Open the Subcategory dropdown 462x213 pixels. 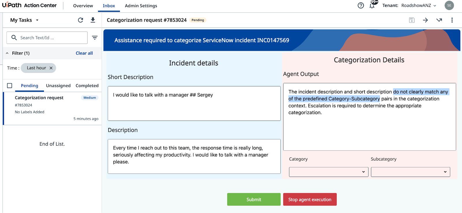pyautogui.click(x=410, y=172)
